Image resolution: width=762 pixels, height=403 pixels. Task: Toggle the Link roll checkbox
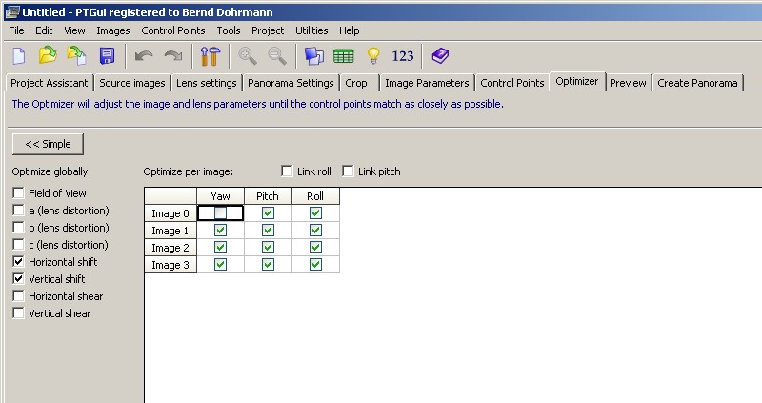(x=288, y=171)
